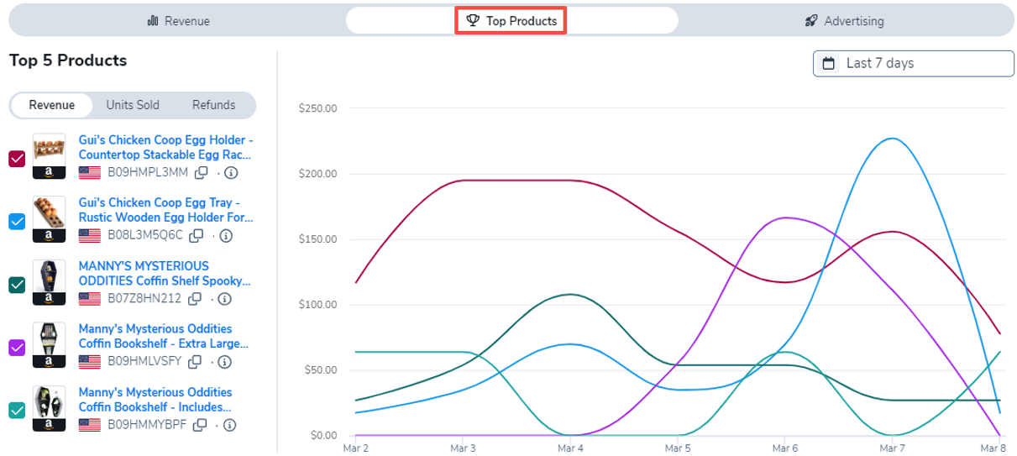This screenshot has width=1017, height=456.
Task: Copy ASIN B09HMLVSFY with copy icon
Action: pyautogui.click(x=195, y=361)
